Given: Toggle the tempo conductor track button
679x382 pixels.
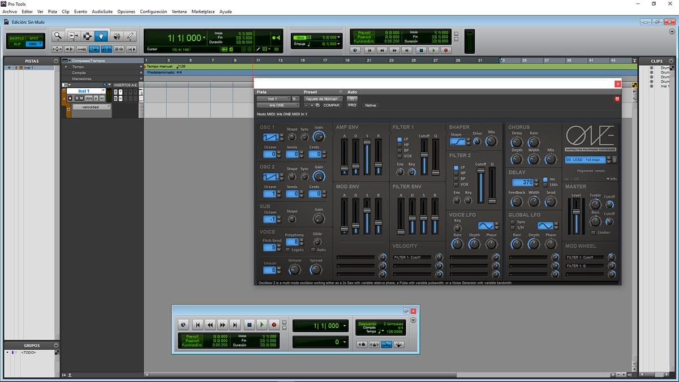Looking at the screenshot, I should click(x=399, y=344).
